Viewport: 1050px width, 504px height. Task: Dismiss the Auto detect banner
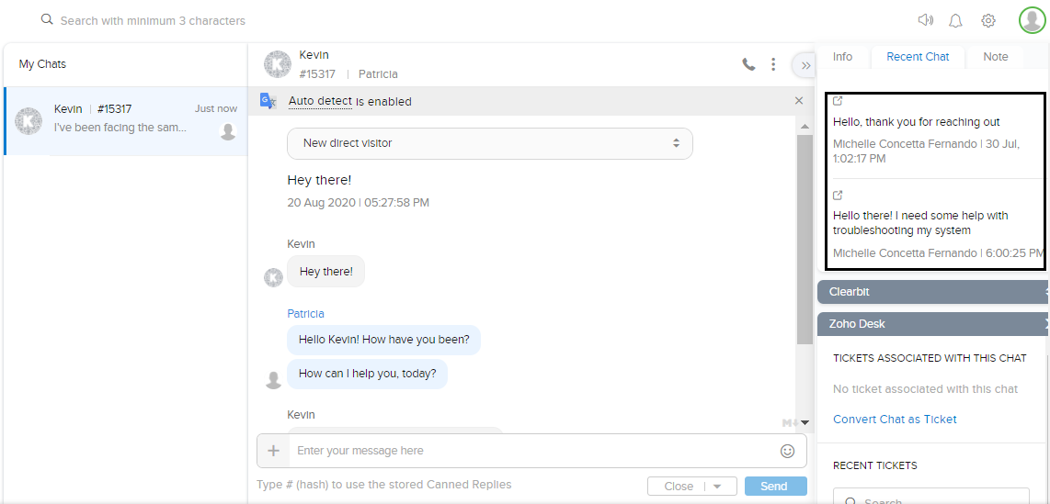[x=798, y=101]
